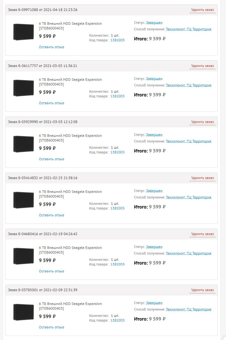This screenshot has width=226, height=340.
Task: Open 'Завершен' status of order Б-09971088
Action: click(x=154, y=23)
